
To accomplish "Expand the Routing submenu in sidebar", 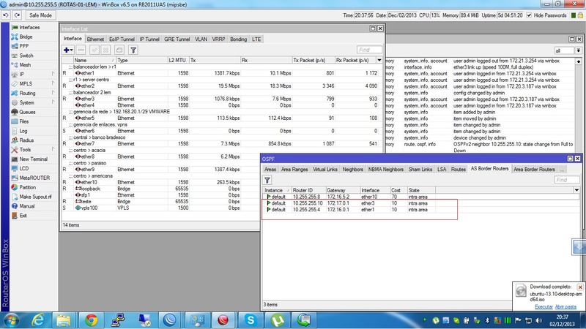I will [x=27, y=93].
